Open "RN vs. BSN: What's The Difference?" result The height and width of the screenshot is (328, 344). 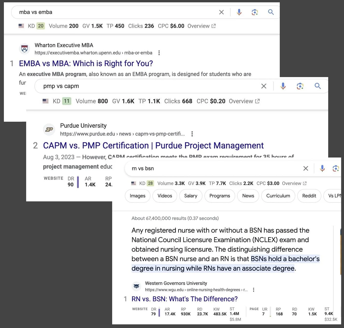[185, 299]
